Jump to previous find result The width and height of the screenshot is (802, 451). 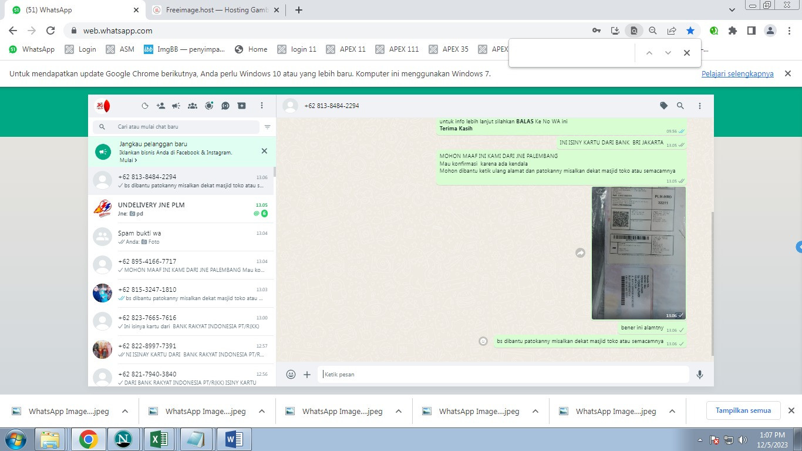(x=649, y=53)
